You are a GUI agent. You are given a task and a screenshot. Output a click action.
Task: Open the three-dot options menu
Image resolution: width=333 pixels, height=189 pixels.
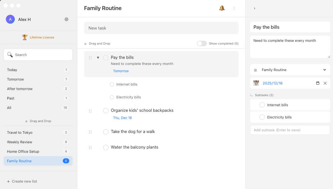(234, 8)
